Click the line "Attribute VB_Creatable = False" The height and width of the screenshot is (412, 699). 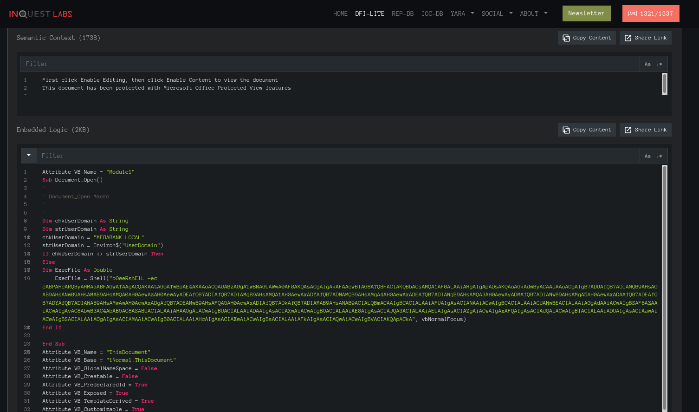(x=90, y=376)
